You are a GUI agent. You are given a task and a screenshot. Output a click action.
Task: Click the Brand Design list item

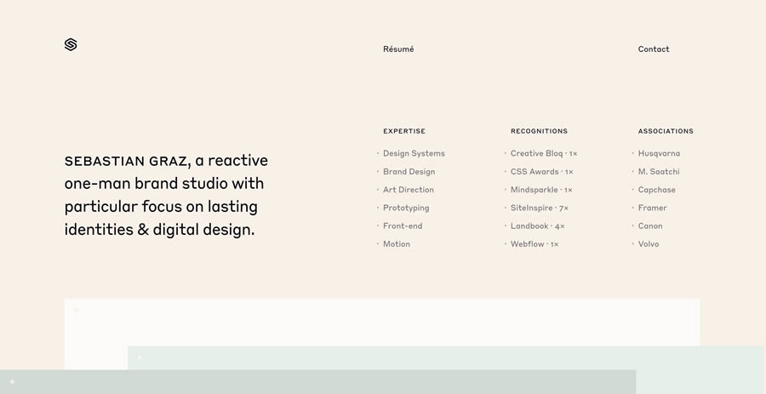409,172
